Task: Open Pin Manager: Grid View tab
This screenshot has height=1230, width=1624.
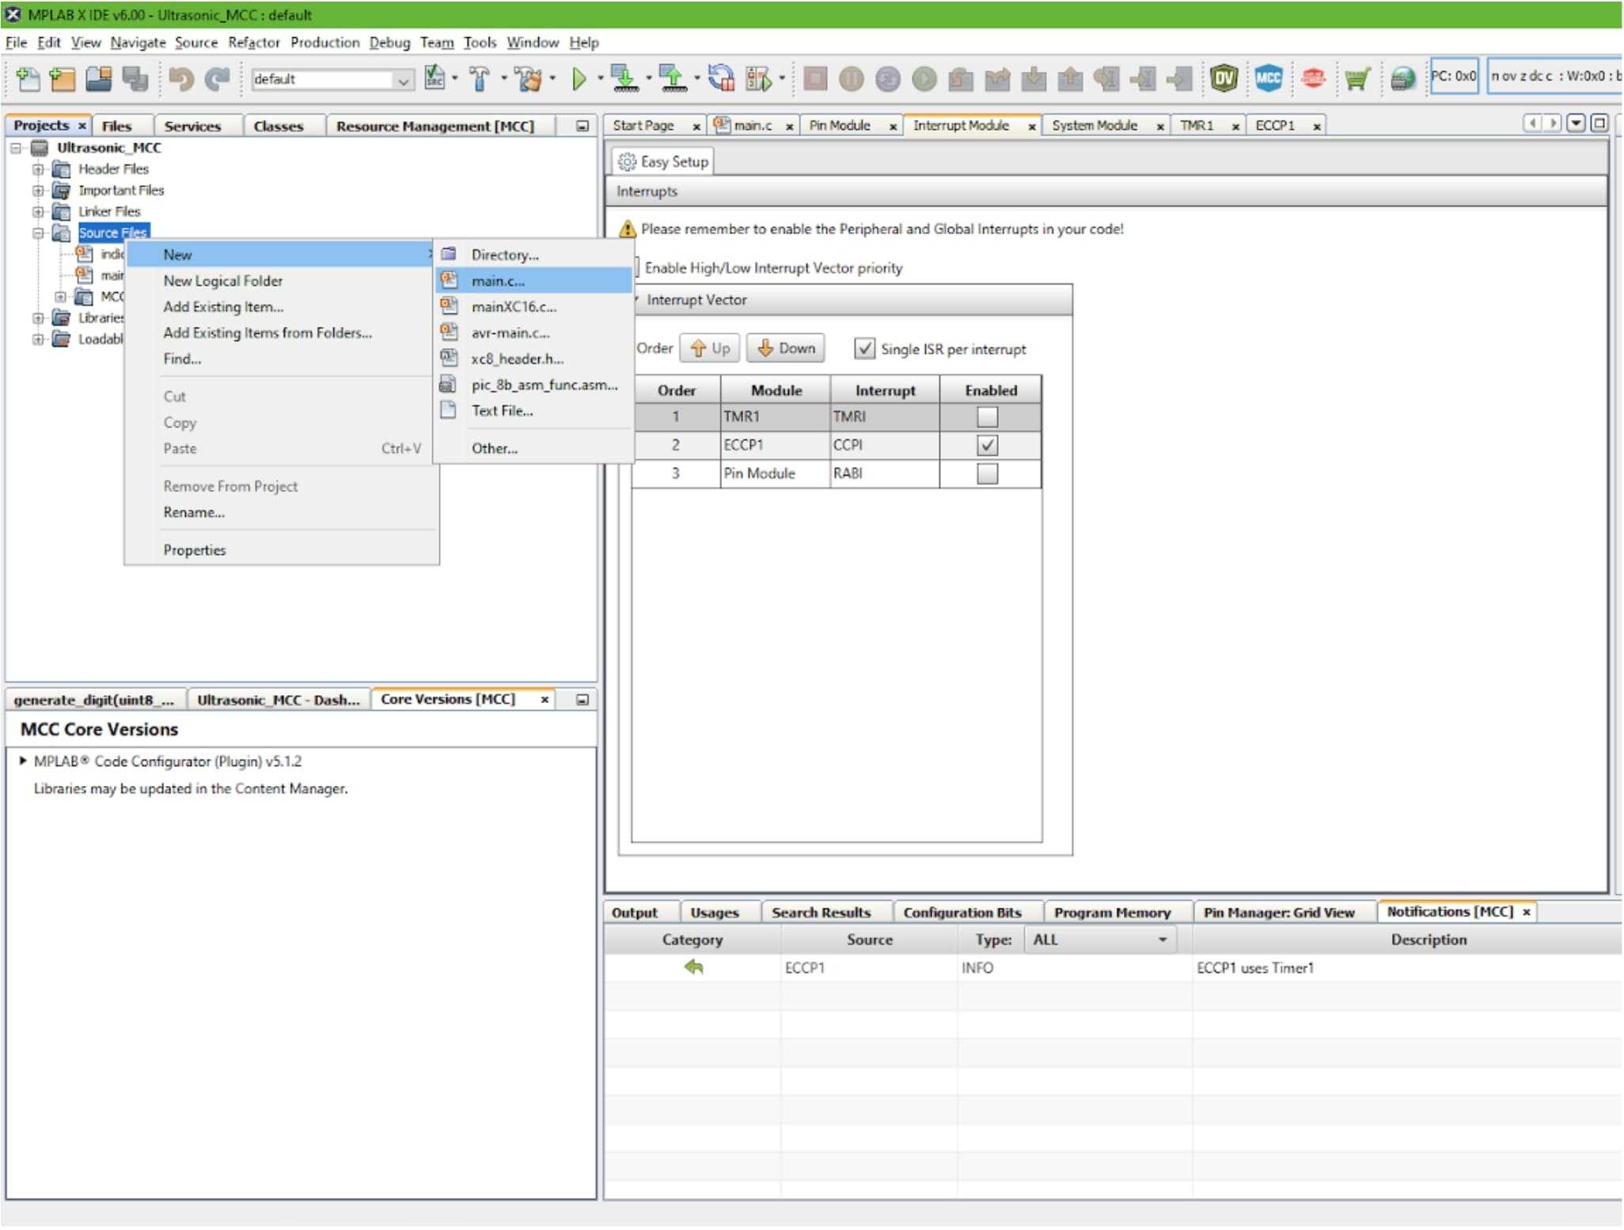Action: click(x=1279, y=913)
